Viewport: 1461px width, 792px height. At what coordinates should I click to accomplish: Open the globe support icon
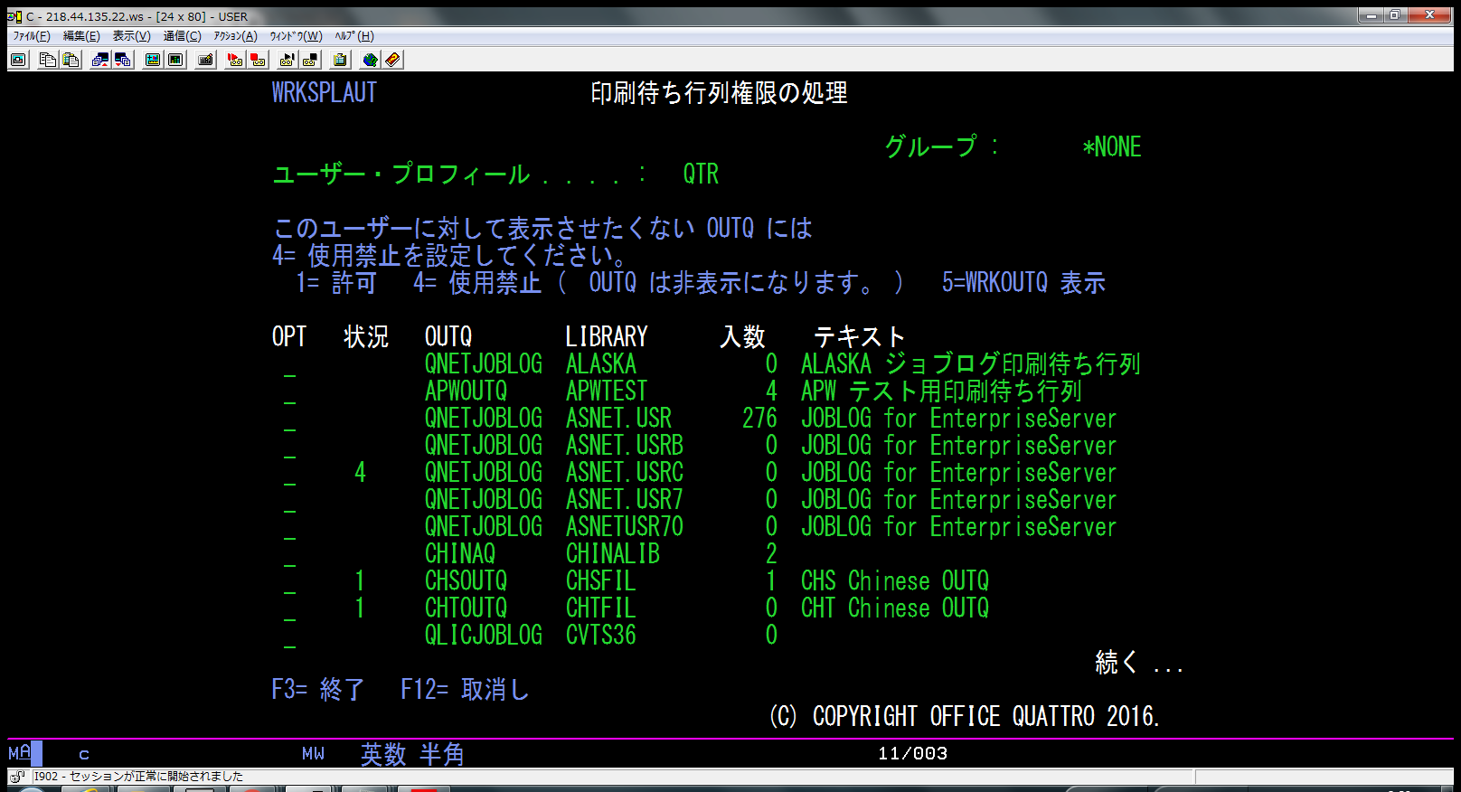coord(370,60)
